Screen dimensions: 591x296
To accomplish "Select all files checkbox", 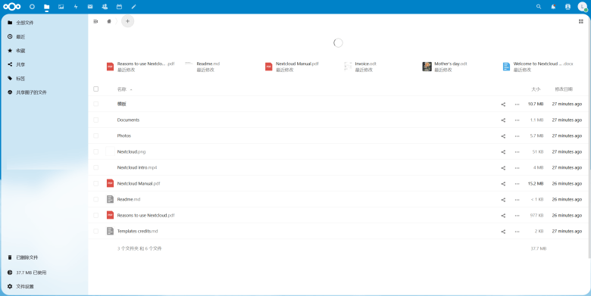I will coord(95,89).
